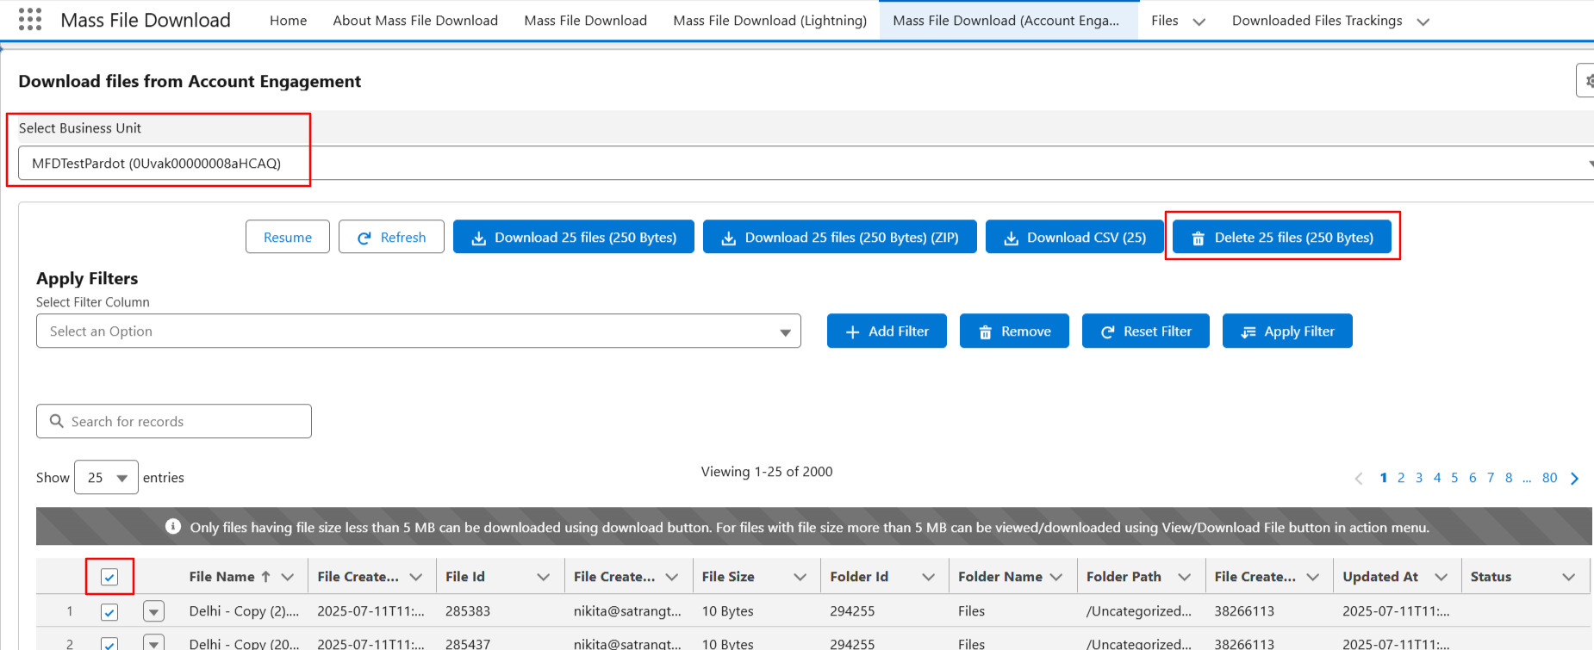Go to page 2 of results
The image size is (1594, 650).
[1401, 478]
